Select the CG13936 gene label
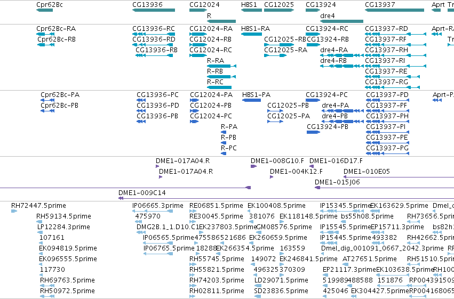 [x=147, y=5]
